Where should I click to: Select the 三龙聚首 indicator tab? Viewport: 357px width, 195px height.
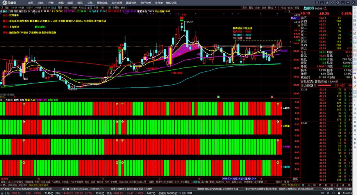[195, 182]
